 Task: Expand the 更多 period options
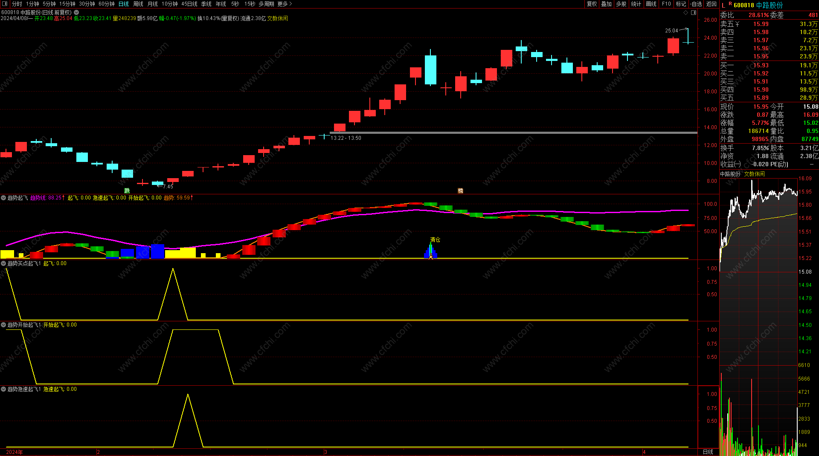tap(285, 4)
